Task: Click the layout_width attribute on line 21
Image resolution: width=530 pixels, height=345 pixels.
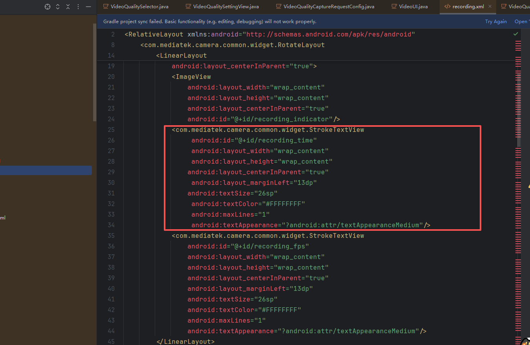Action: [256, 88]
